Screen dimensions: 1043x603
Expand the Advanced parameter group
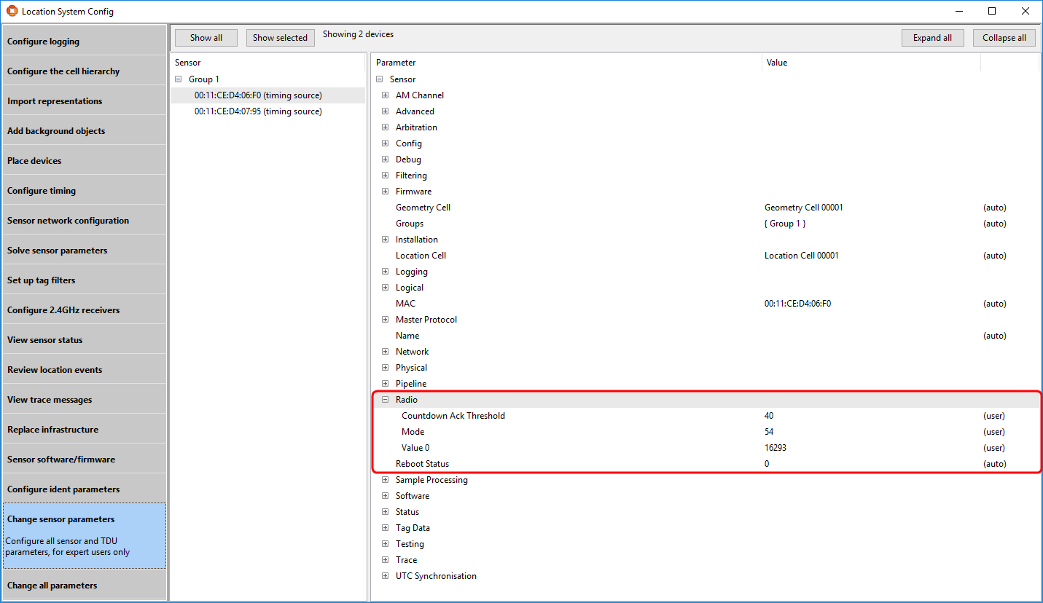point(385,111)
